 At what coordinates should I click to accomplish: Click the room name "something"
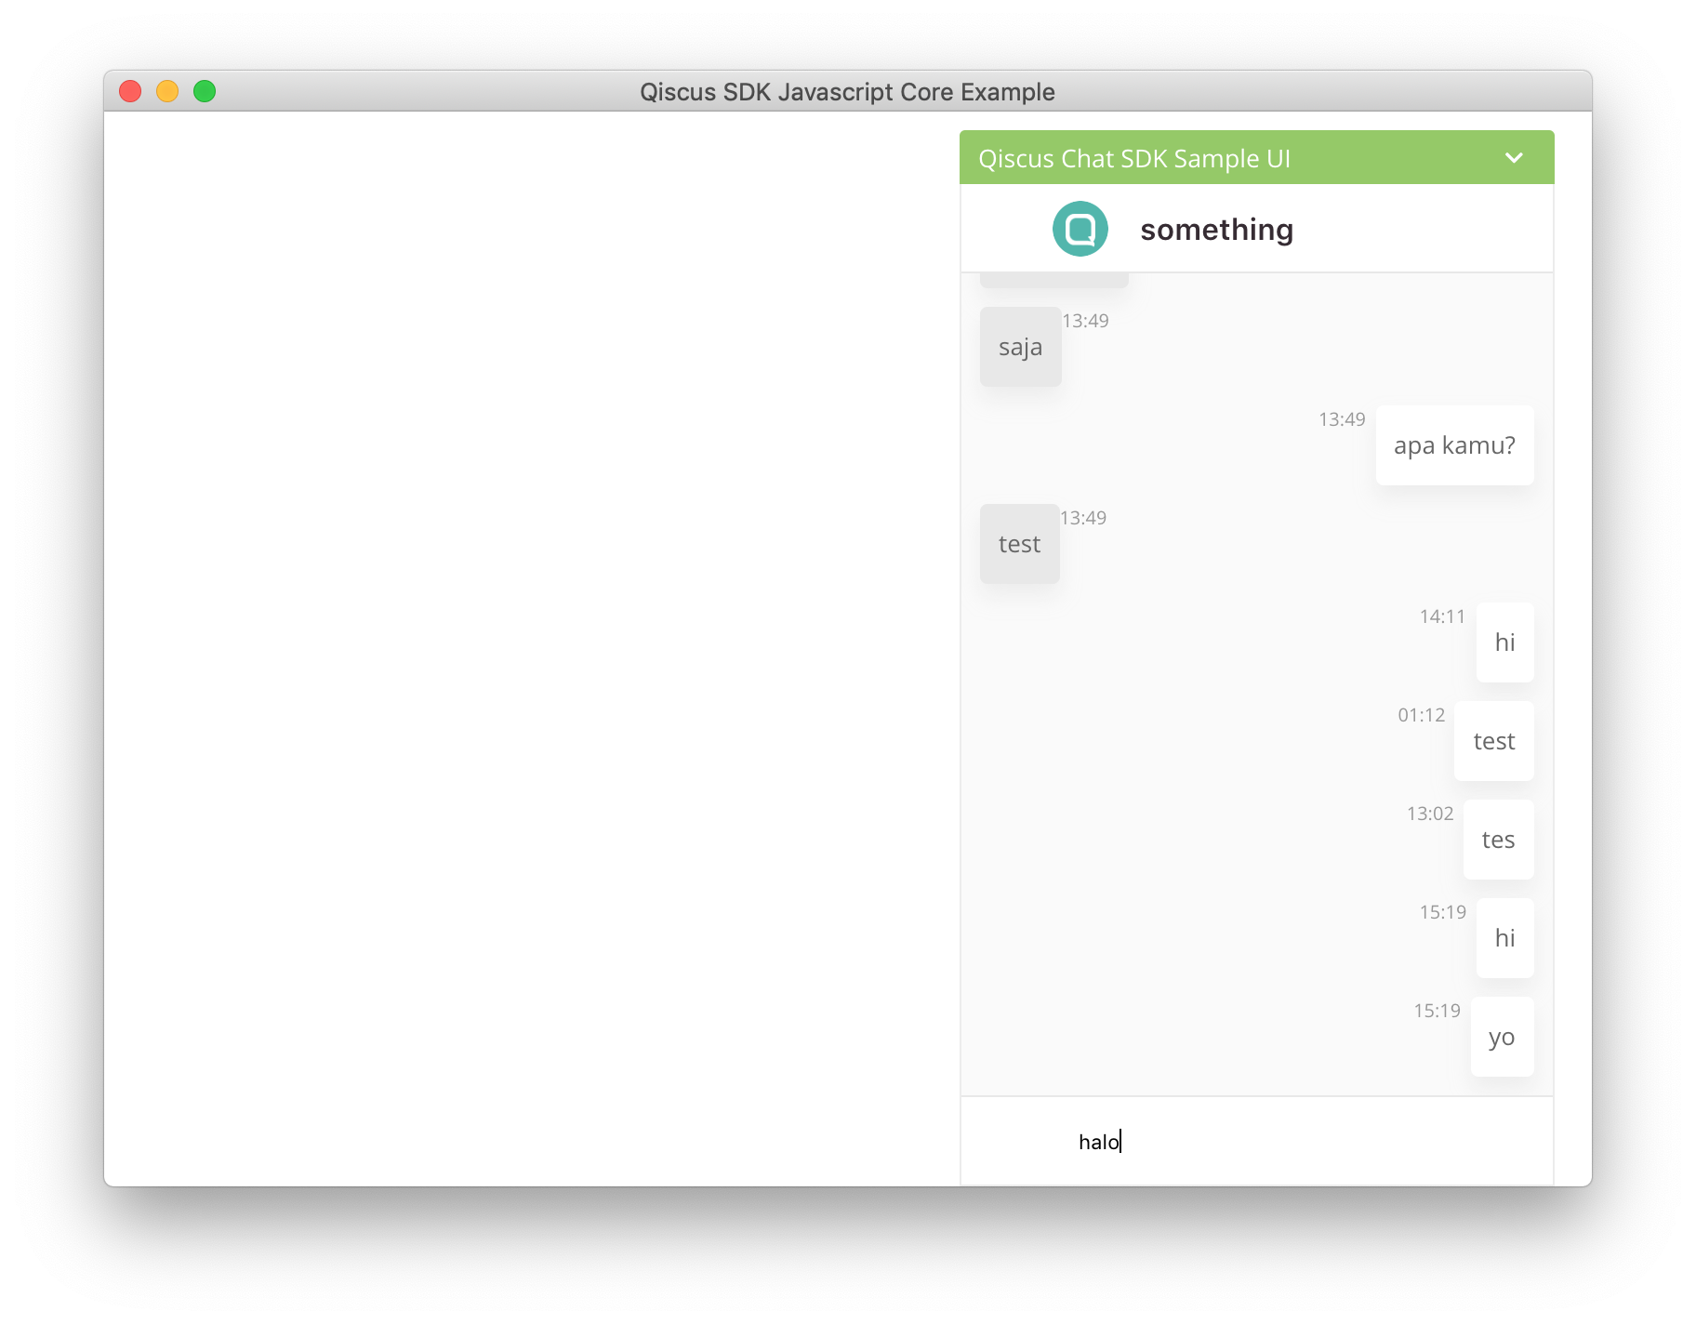point(1216,230)
